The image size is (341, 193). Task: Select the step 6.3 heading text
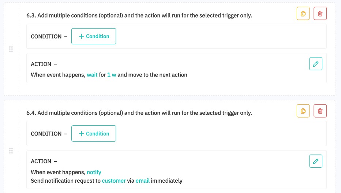pos(139,16)
